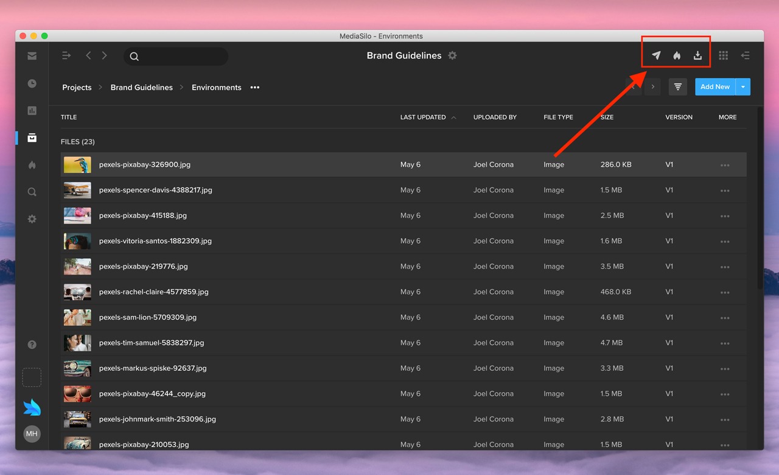The height and width of the screenshot is (475, 779).
Task: Open more options for pexels-pixabay-46244_copy.jpg
Action: click(725, 395)
